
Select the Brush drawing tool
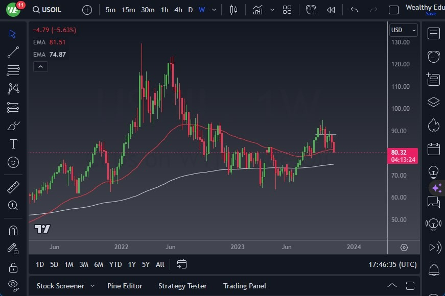[12, 126]
